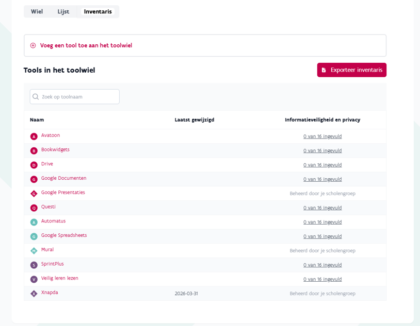Click the red diamond icon for Google Presentaties
The height and width of the screenshot is (326, 420).
[x=34, y=194]
